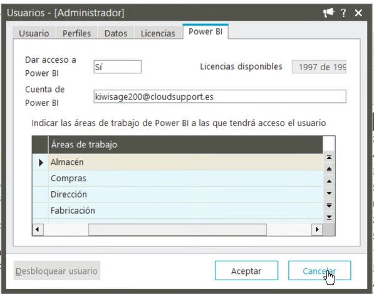Screen dimensions: 374x294
Task: Switch to the Usuario tab
Action: pyautogui.click(x=34, y=33)
